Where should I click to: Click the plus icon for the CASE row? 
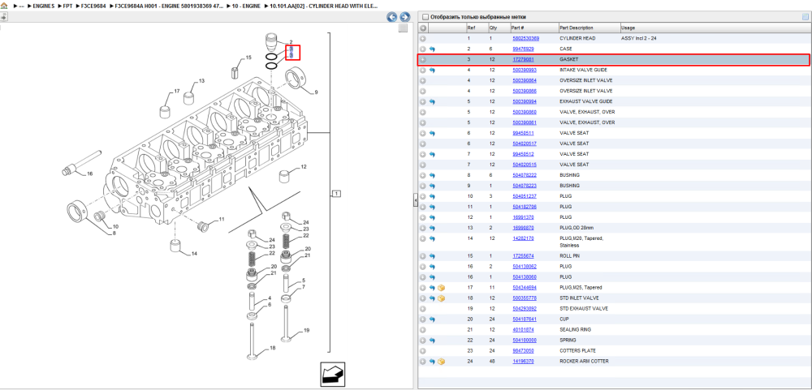click(423, 49)
